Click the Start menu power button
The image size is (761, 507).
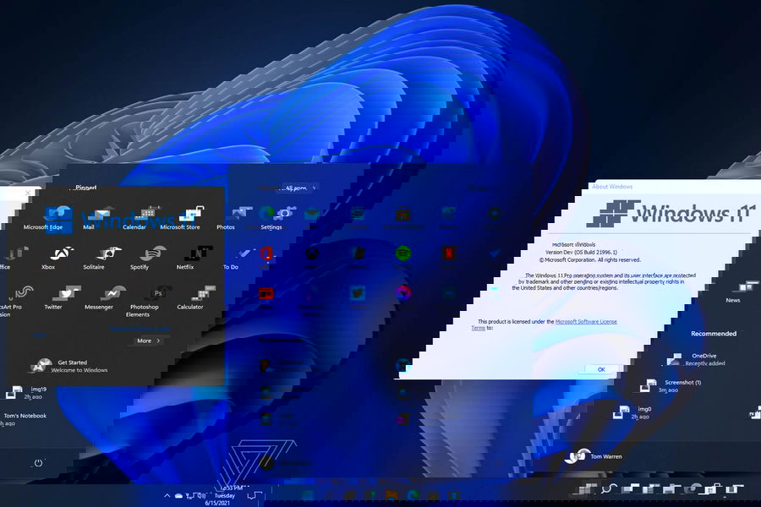click(37, 463)
